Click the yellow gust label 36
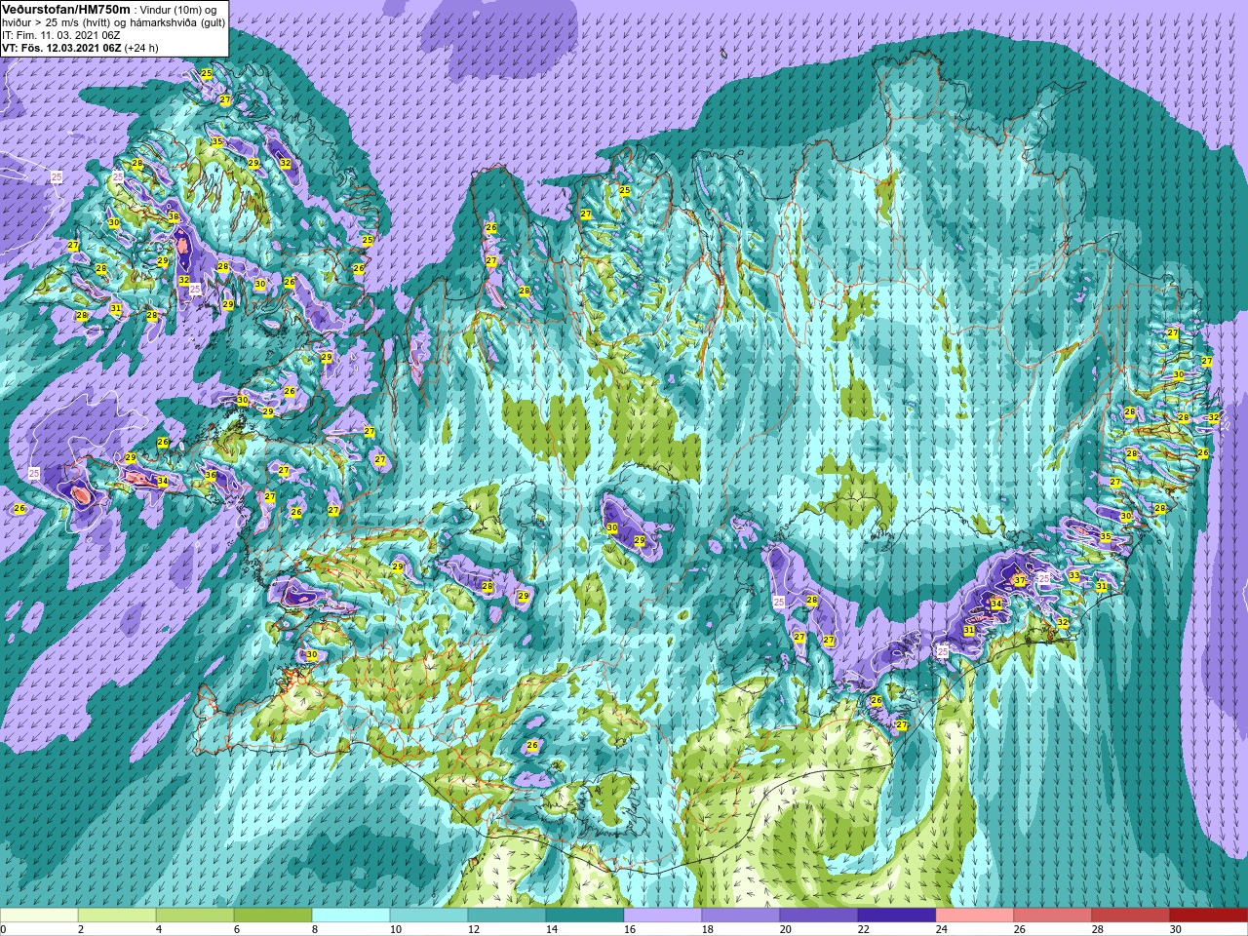The height and width of the screenshot is (936, 1248). pyautogui.click(x=211, y=475)
